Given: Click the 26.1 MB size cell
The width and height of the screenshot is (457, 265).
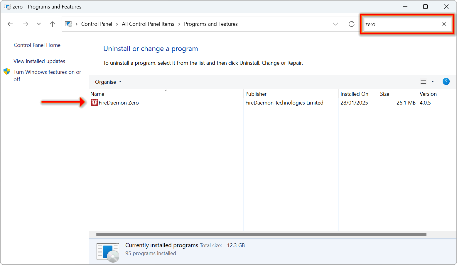Looking at the screenshot, I should pos(406,103).
